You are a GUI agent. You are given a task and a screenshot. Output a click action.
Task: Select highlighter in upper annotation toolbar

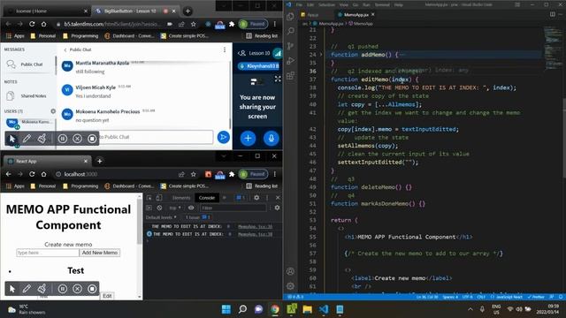(42, 139)
